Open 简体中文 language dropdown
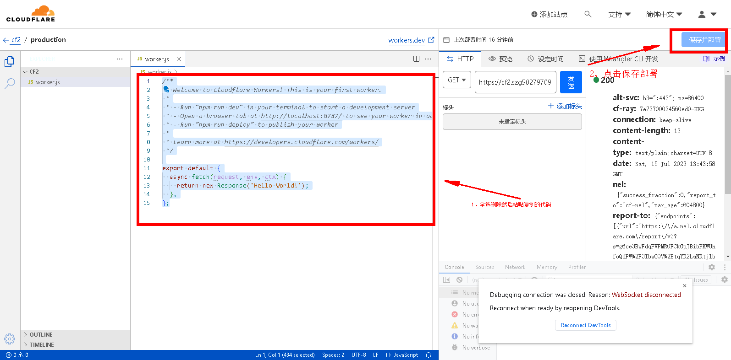The height and width of the screenshot is (360, 731). click(x=664, y=14)
